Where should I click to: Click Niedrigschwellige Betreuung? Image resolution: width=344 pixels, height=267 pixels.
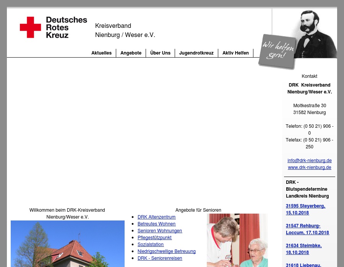coord(167,251)
